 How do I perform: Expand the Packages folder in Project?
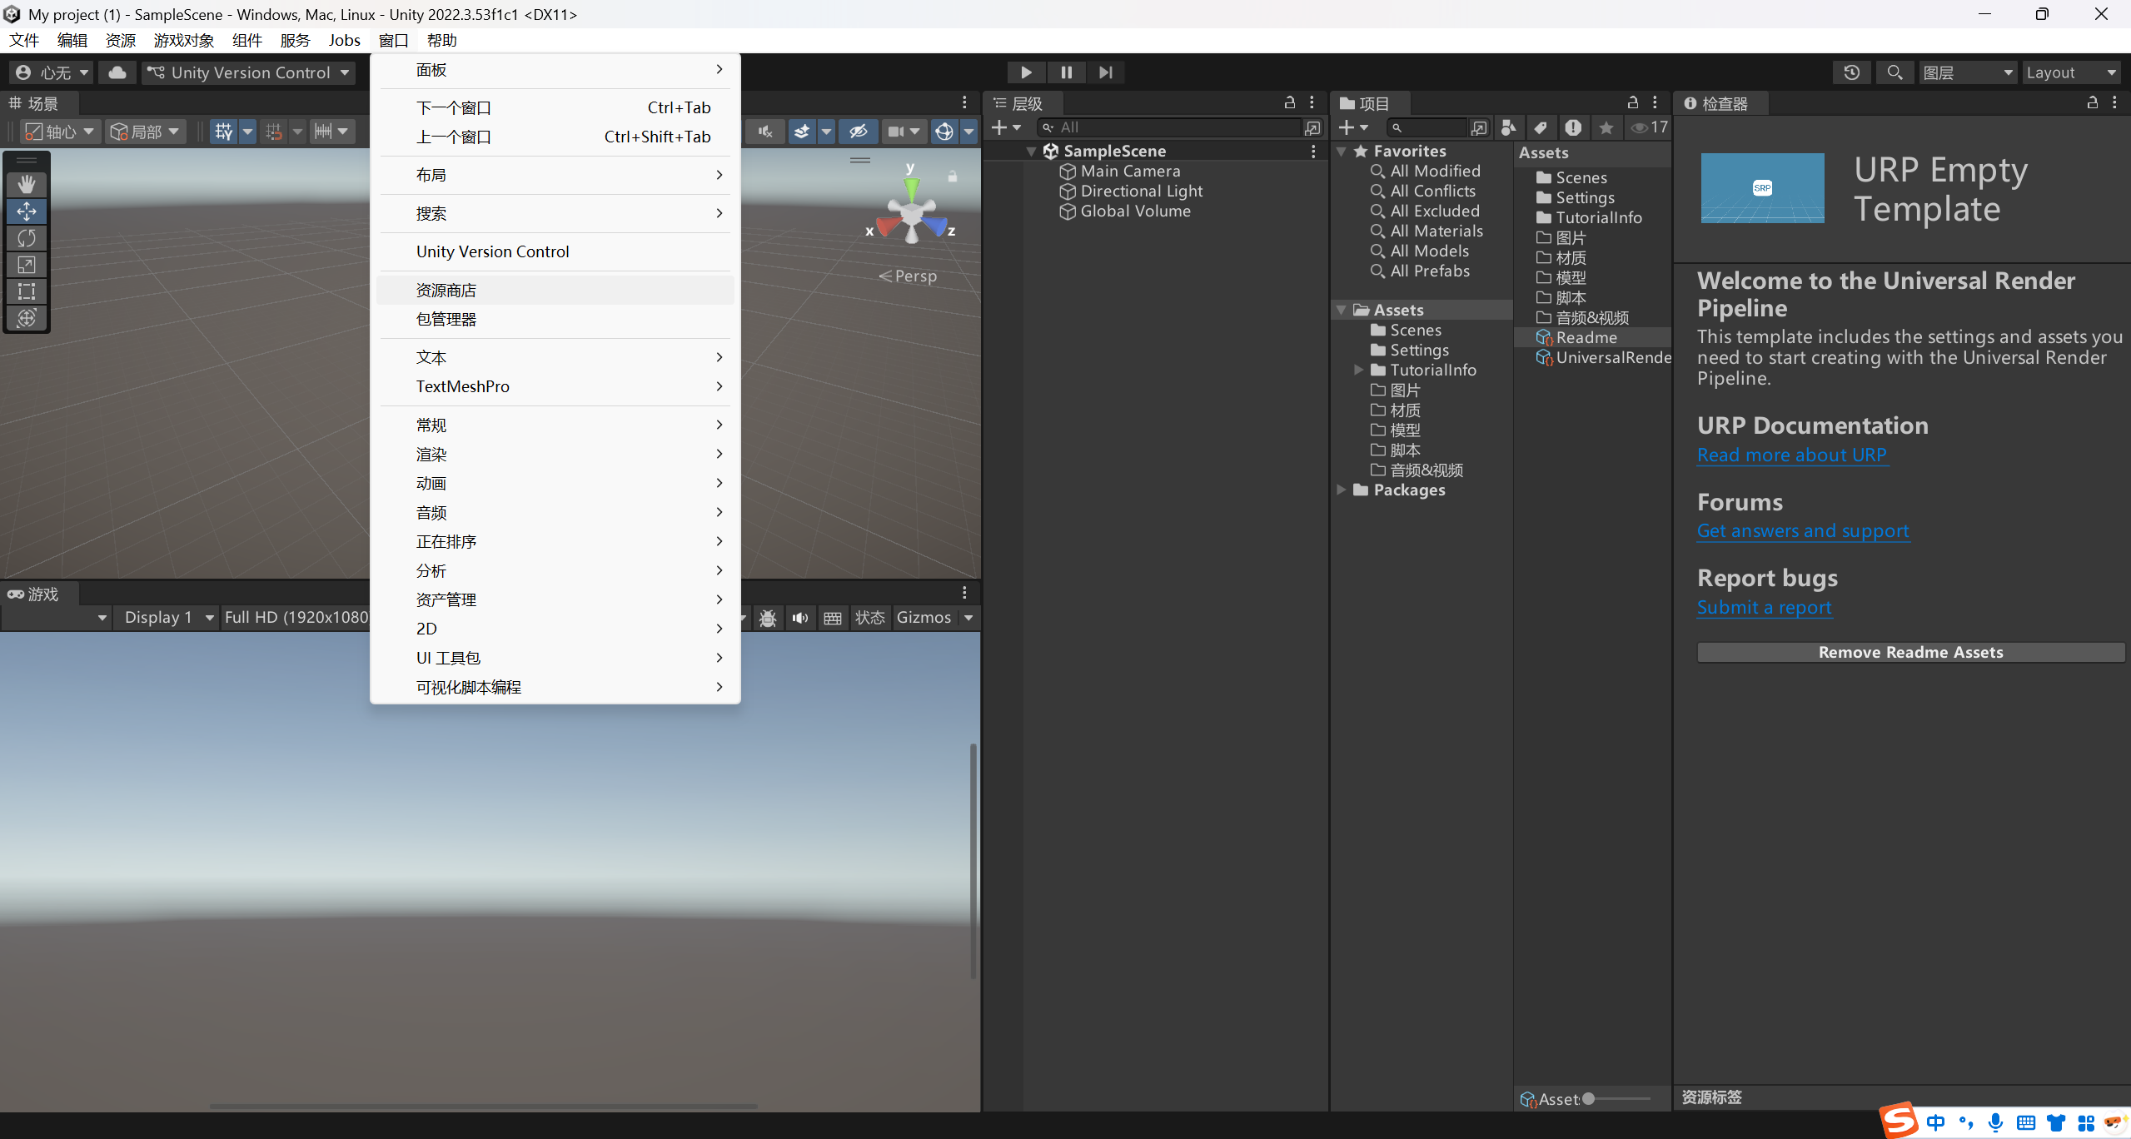point(1342,490)
